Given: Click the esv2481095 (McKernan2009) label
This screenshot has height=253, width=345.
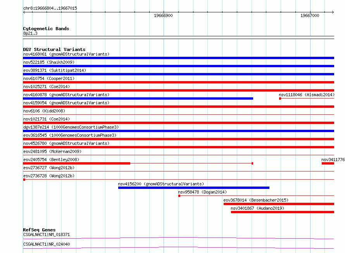Looking at the screenshot, I should (x=52, y=151).
